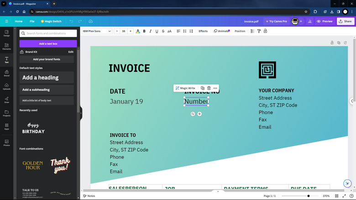Open the 170% zoom level menu
This screenshot has height=200, width=356.
pyautogui.click(x=326, y=196)
